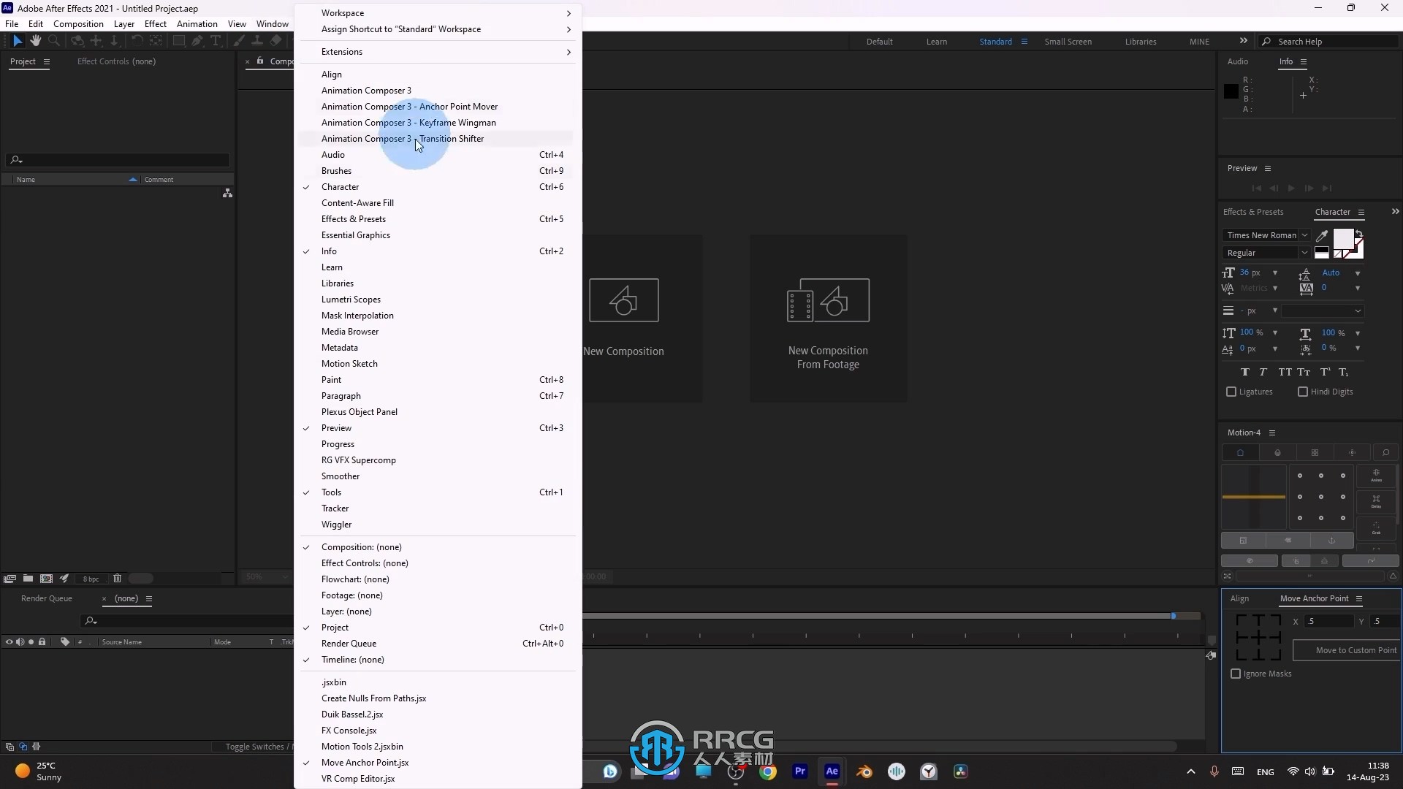Click the Interpret Footage icon in Project panel
This screenshot has width=1403, height=789.
tap(9, 579)
